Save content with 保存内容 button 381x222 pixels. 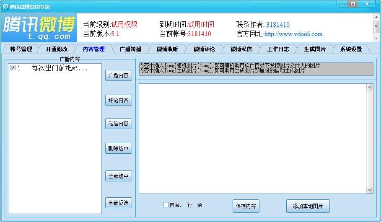[x=246, y=206]
